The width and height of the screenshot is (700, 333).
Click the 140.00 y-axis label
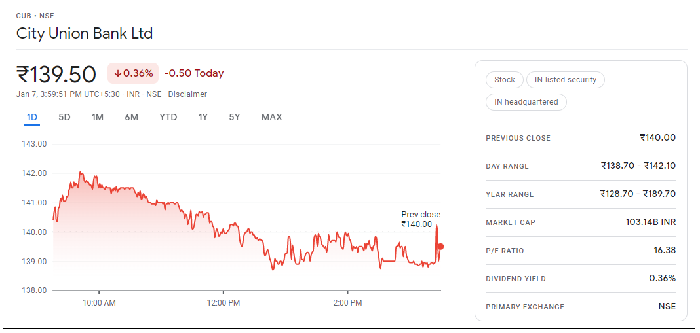(33, 232)
